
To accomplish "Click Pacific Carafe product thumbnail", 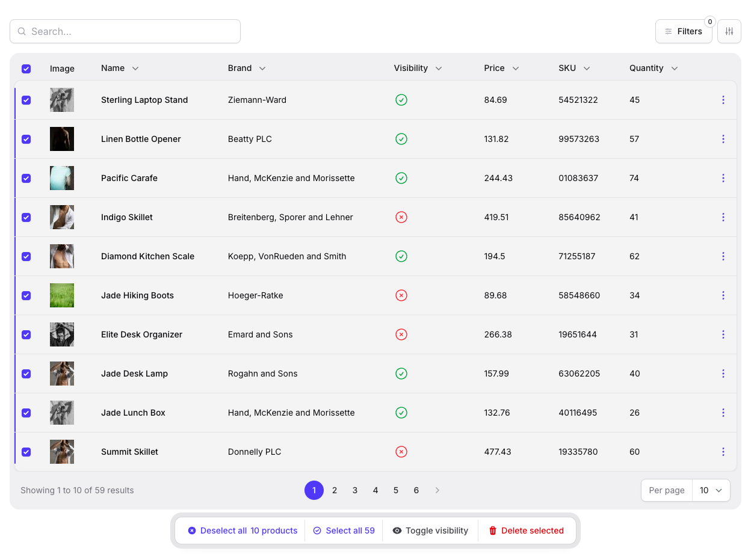I will 62,178.
